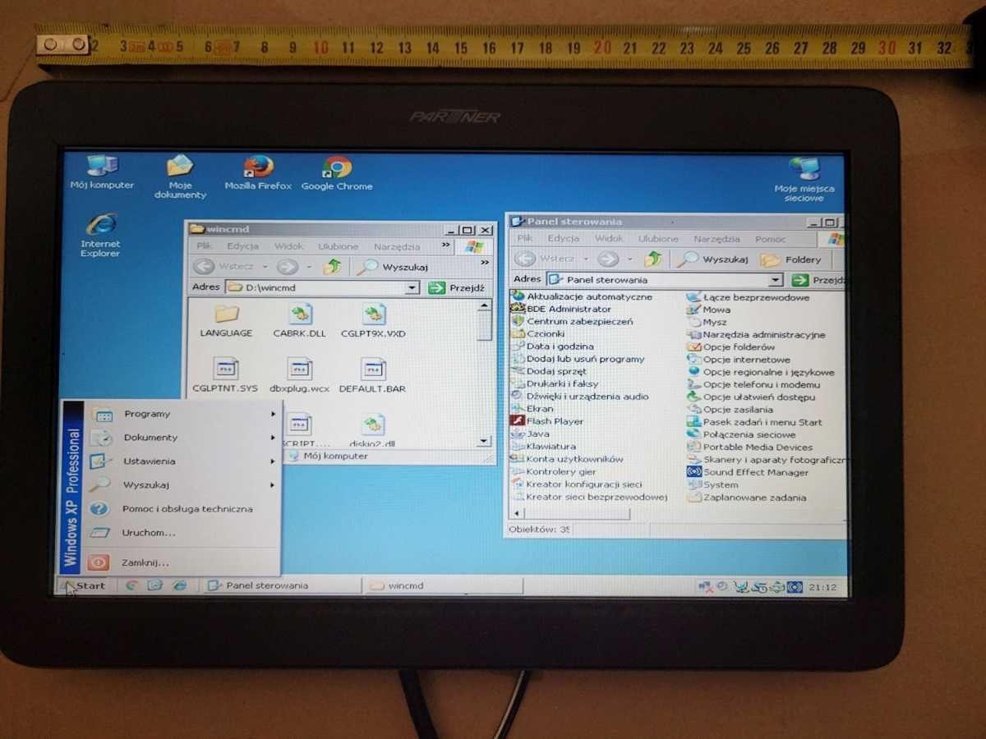Click the taskbar clock showing 21:12
This screenshot has height=739, width=986.
pos(823,587)
